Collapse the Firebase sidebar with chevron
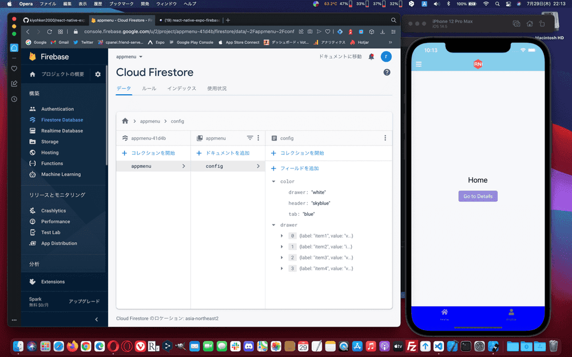 [x=97, y=319]
